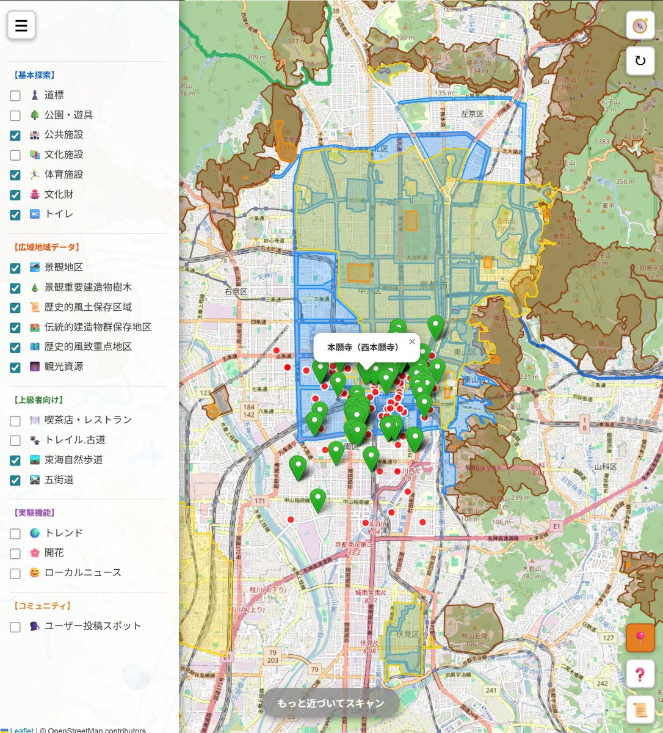The height and width of the screenshot is (733, 663).
Task: Check the トレイル.古道 checkbox
Action: [x=15, y=440]
